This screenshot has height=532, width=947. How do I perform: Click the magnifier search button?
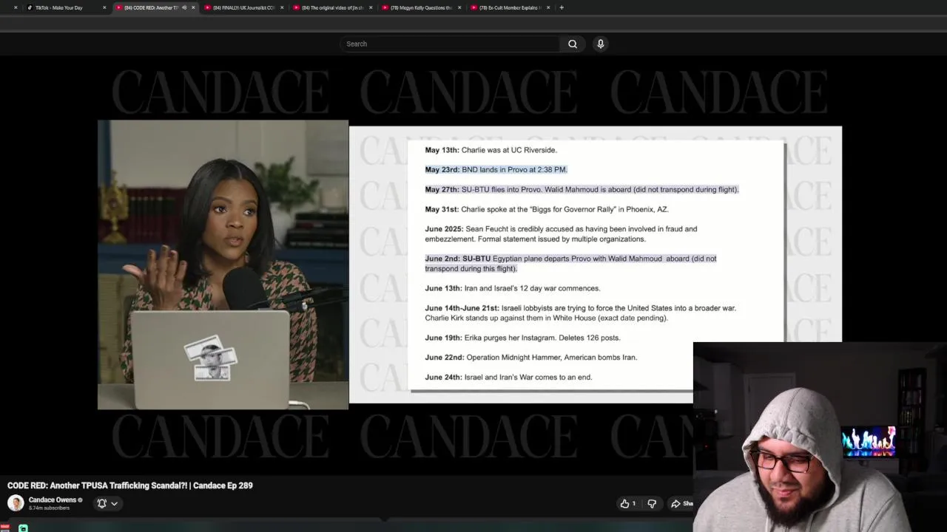[x=573, y=44]
